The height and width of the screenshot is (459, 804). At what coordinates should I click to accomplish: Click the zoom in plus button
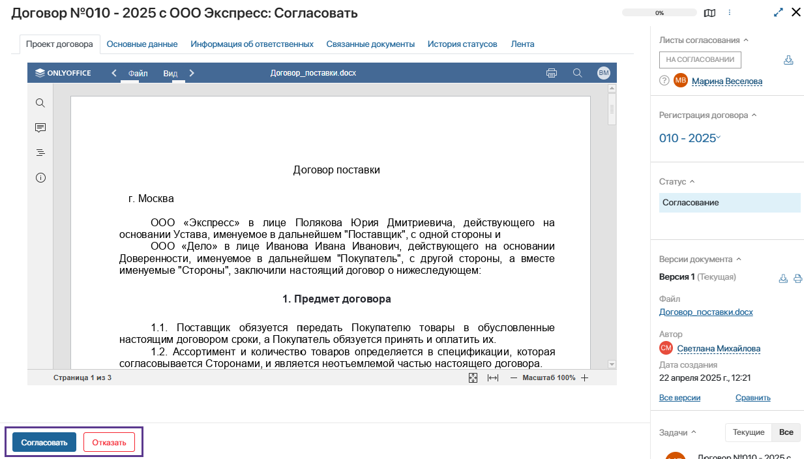[x=585, y=378]
